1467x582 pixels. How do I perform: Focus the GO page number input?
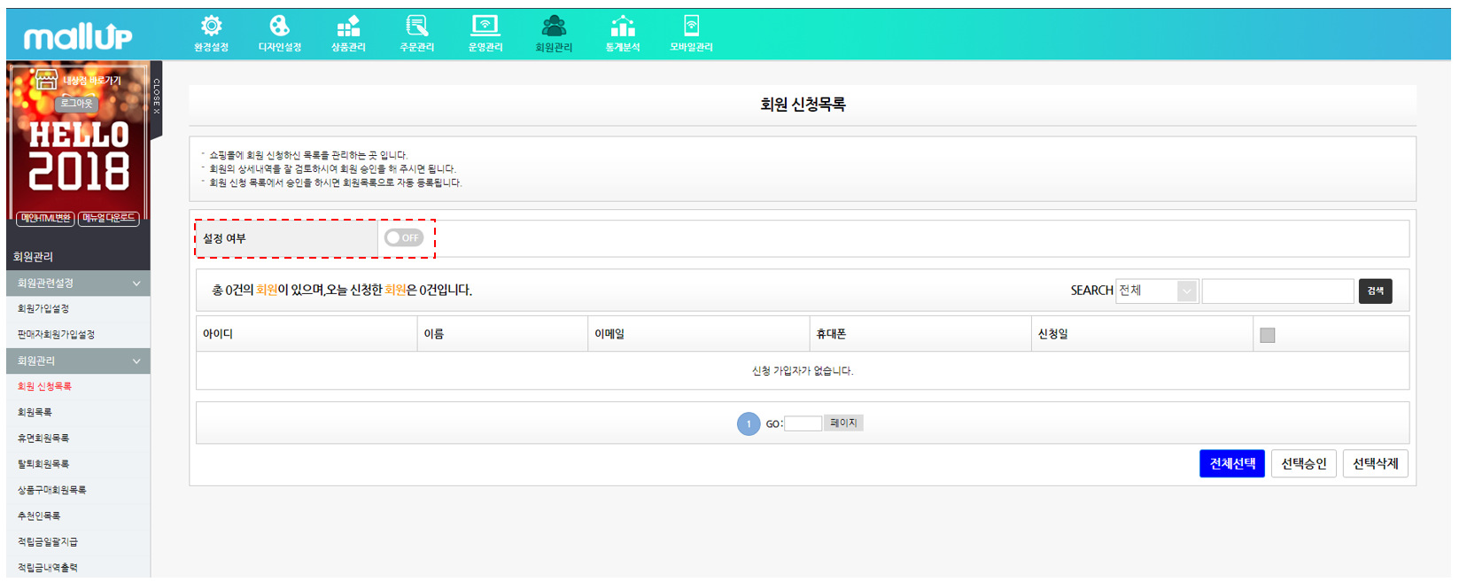(x=803, y=423)
